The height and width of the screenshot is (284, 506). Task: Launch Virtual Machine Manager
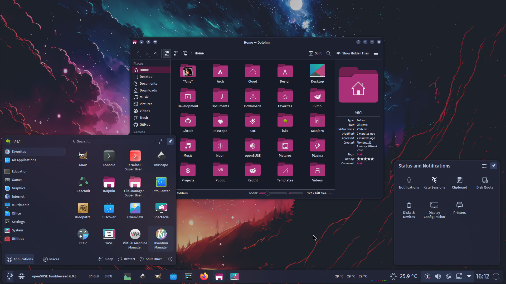point(135,234)
